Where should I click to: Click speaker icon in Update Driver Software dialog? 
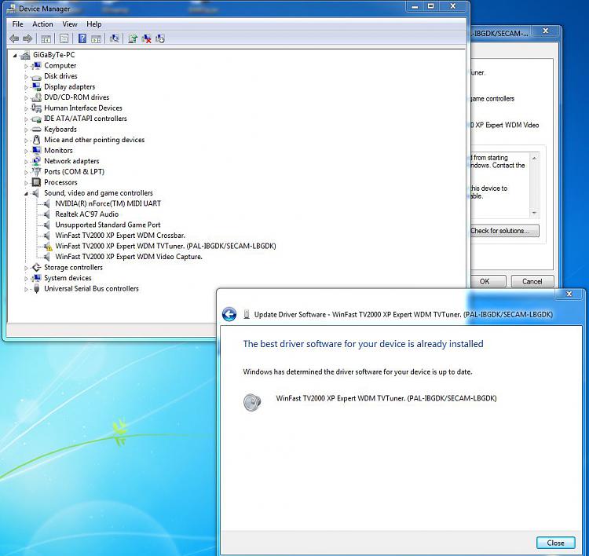pyautogui.click(x=252, y=402)
